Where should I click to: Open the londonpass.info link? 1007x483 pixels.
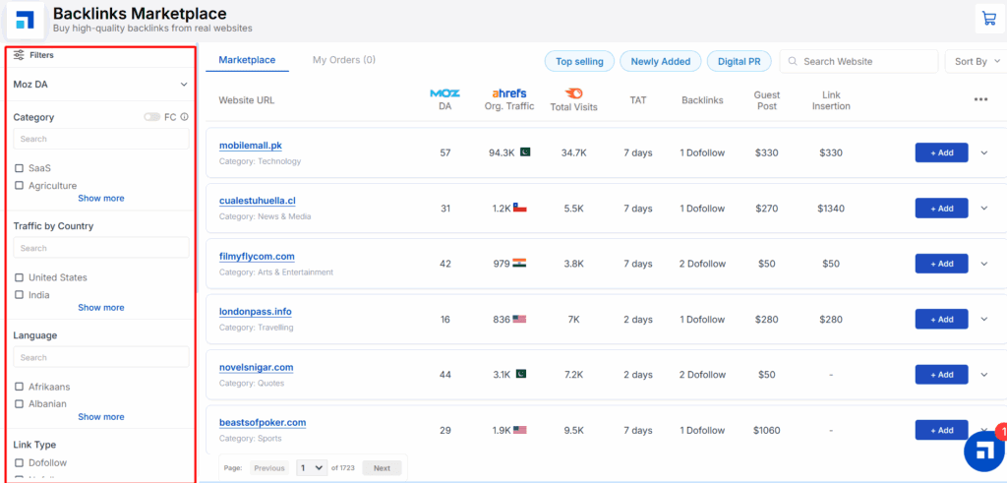[x=255, y=312]
